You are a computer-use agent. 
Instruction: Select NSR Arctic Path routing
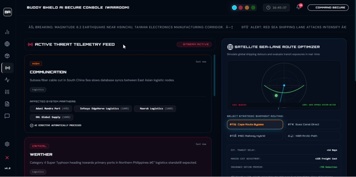pyautogui.click(x=313, y=136)
